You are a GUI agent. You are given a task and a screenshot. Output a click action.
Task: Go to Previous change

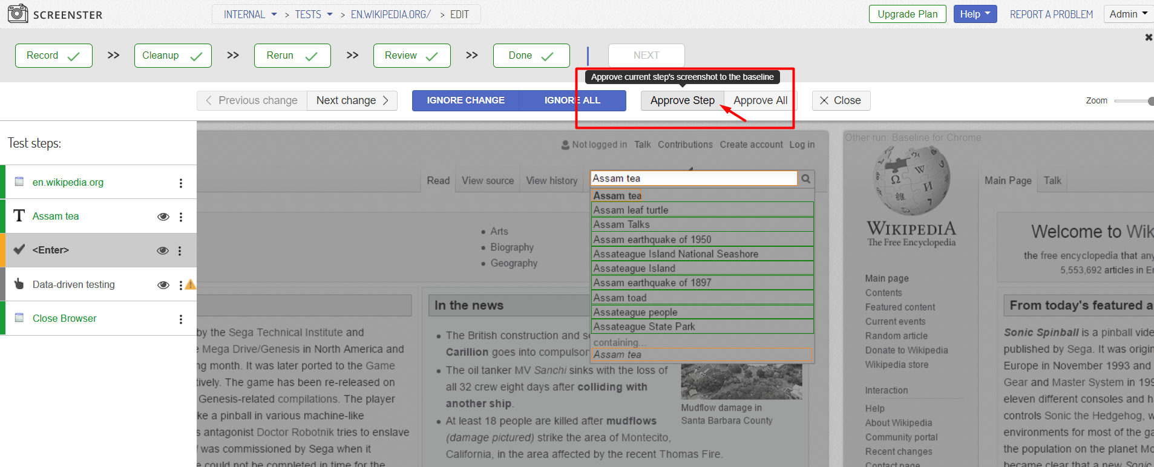(252, 100)
